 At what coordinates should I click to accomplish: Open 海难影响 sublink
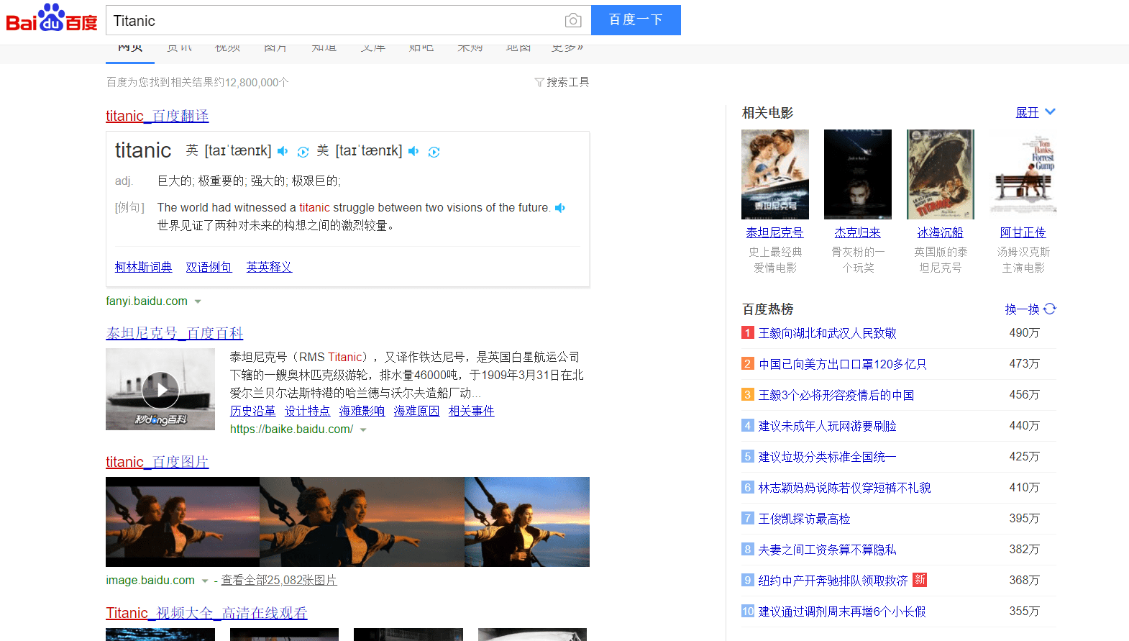[362, 411]
